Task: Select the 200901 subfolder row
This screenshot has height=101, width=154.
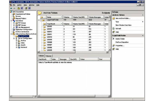Action: click(x=76, y=29)
